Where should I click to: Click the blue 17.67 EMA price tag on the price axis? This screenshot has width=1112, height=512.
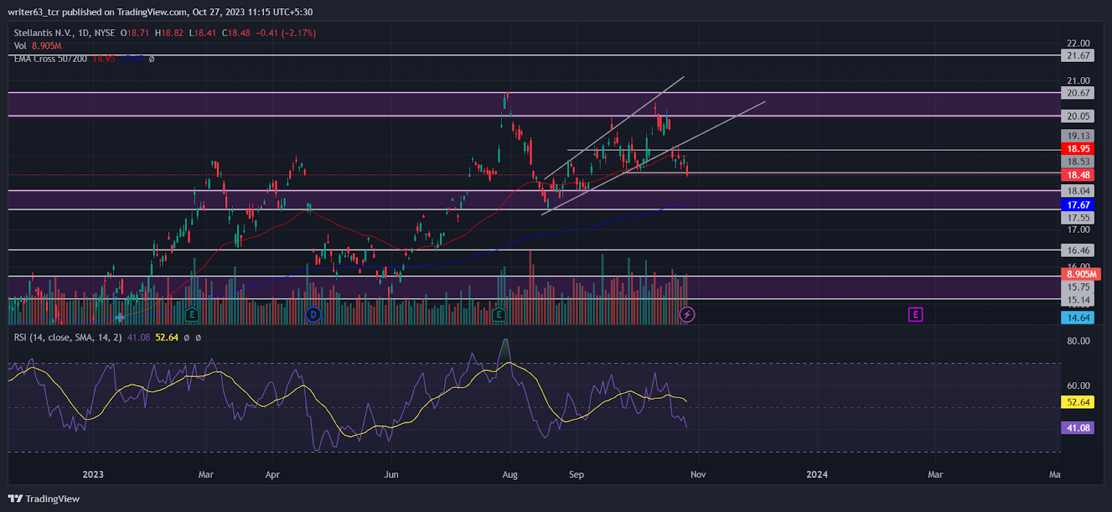[x=1078, y=205]
